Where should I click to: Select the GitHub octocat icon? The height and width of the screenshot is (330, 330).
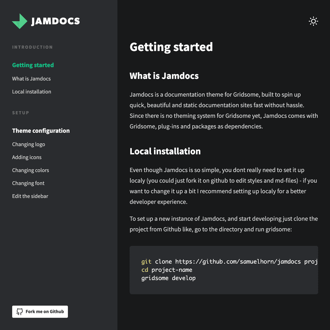click(20, 312)
